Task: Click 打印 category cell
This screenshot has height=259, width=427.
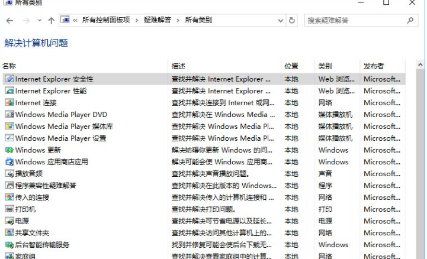Action: 325,209
